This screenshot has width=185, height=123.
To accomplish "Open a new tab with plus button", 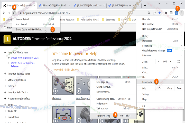I will [145, 5].
